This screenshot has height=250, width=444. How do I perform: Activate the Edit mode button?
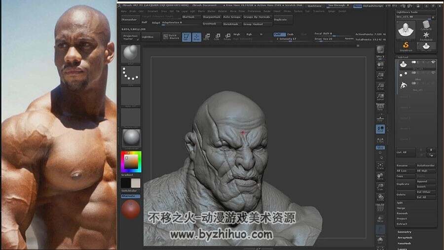point(186,37)
